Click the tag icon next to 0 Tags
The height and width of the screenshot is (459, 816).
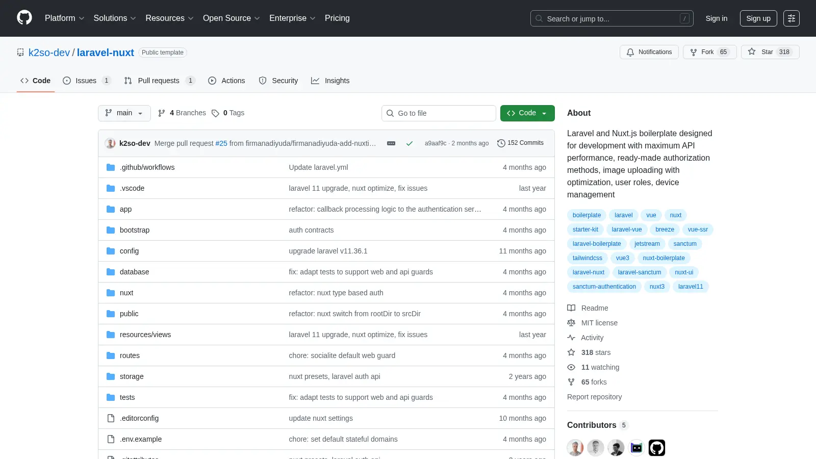point(215,113)
